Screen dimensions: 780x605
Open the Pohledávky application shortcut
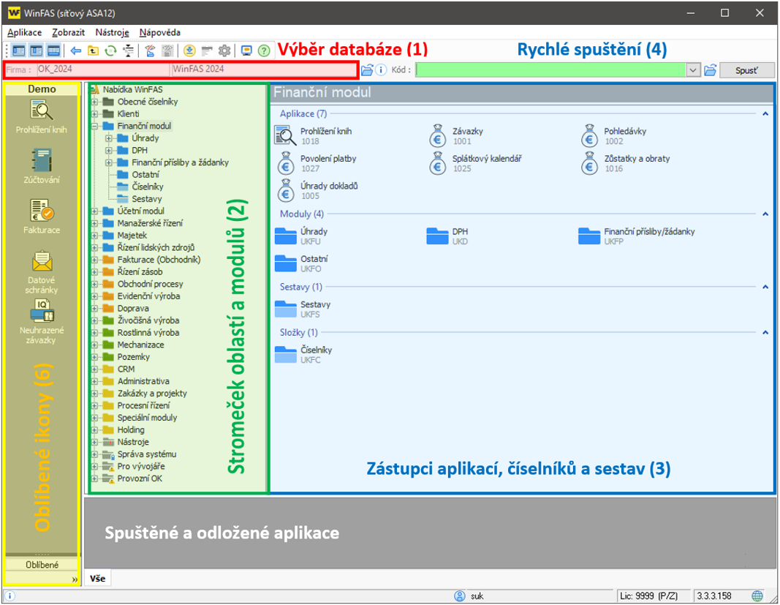coord(590,136)
